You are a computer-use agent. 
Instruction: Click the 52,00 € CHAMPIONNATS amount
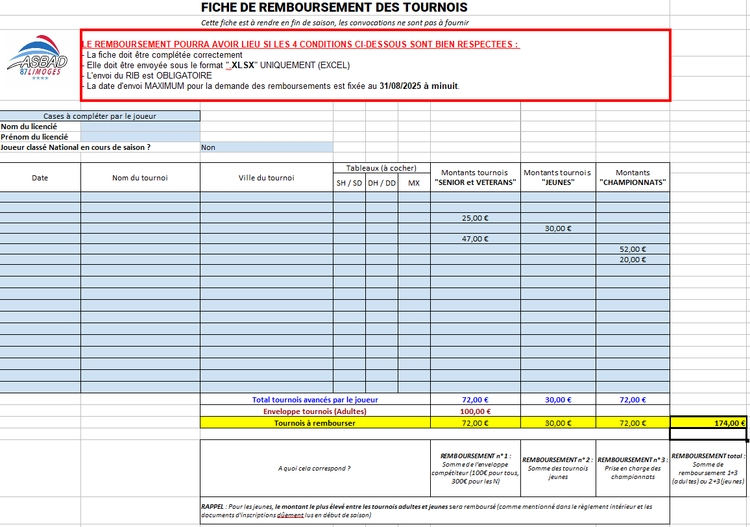[633, 249]
